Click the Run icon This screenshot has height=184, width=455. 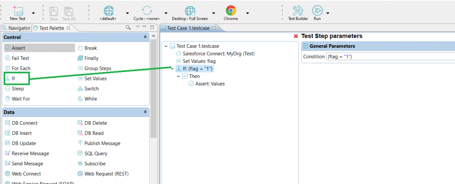317,11
